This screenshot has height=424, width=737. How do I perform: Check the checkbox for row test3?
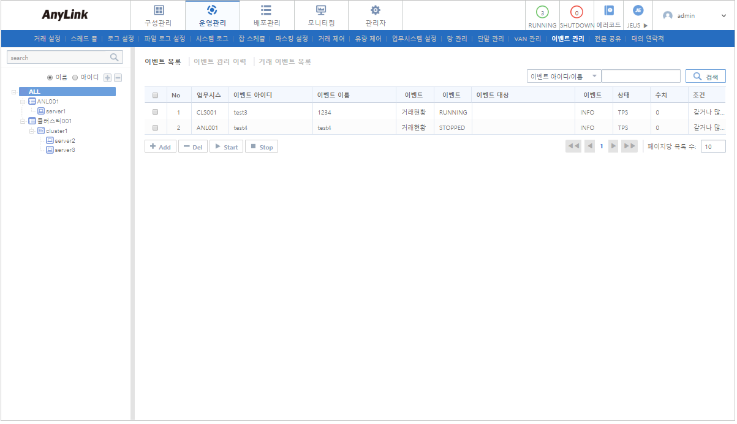point(155,112)
